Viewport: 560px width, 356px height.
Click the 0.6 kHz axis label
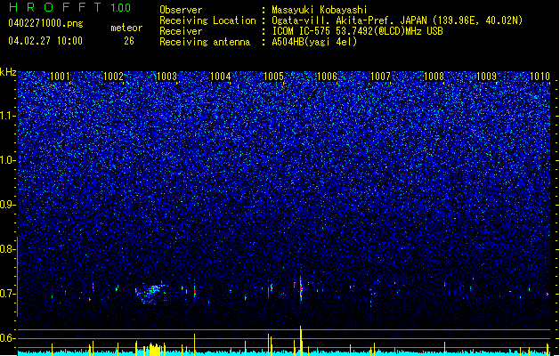coord(8,338)
